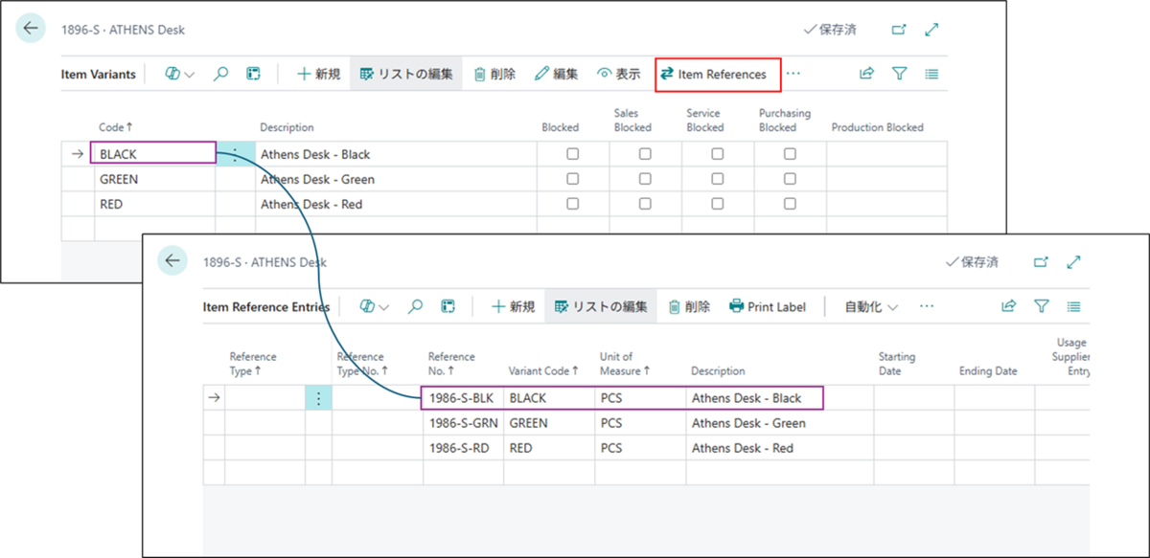Expand the 自動化 dropdown menu
This screenshot has height=558, width=1150.
[871, 307]
